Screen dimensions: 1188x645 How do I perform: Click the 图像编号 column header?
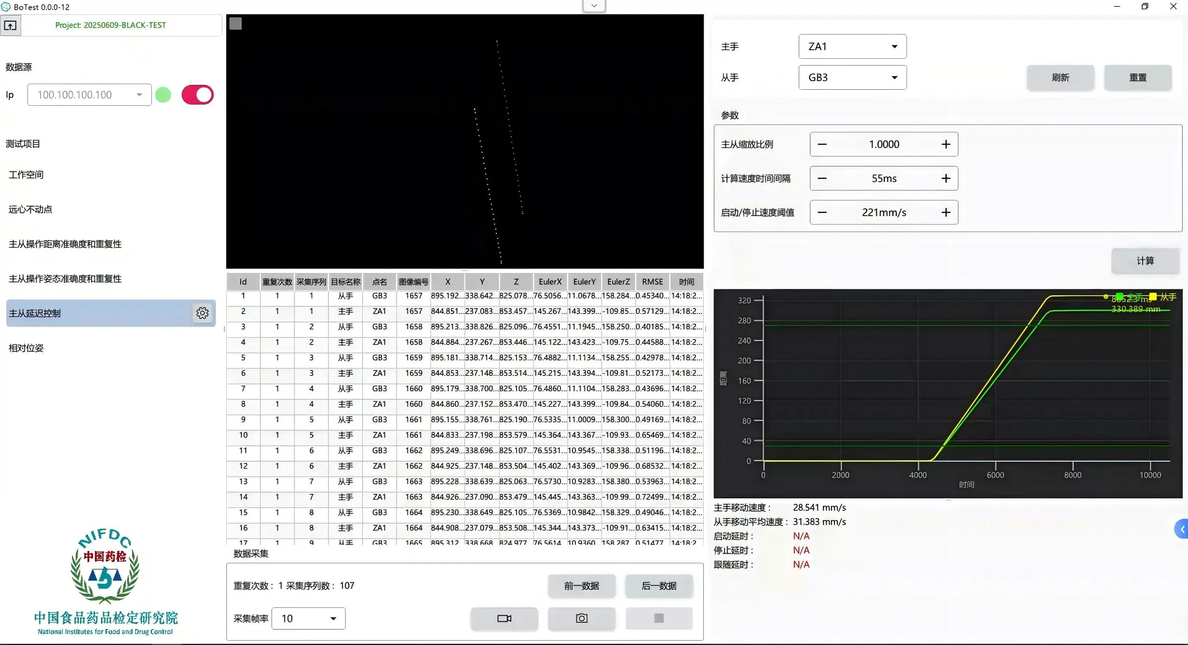click(x=413, y=282)
